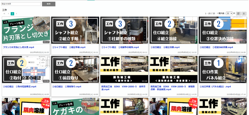The width and height of the screenshot is (249, 115).
Task: Play the 開先加工機 操作方法 video thumbnail
Action: [124, 69]
